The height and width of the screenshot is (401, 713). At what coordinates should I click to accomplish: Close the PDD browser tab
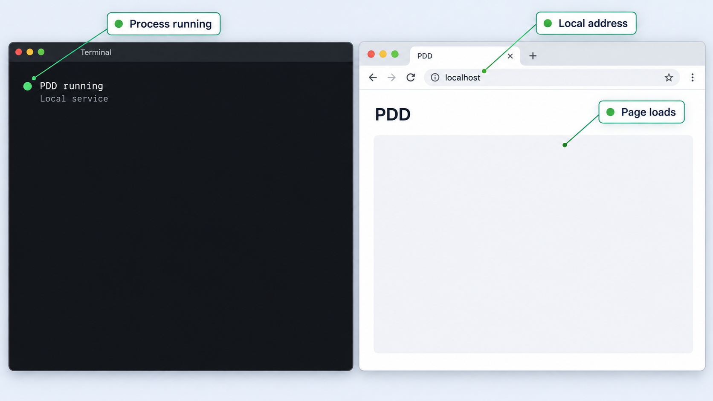(x=510, y=56)
